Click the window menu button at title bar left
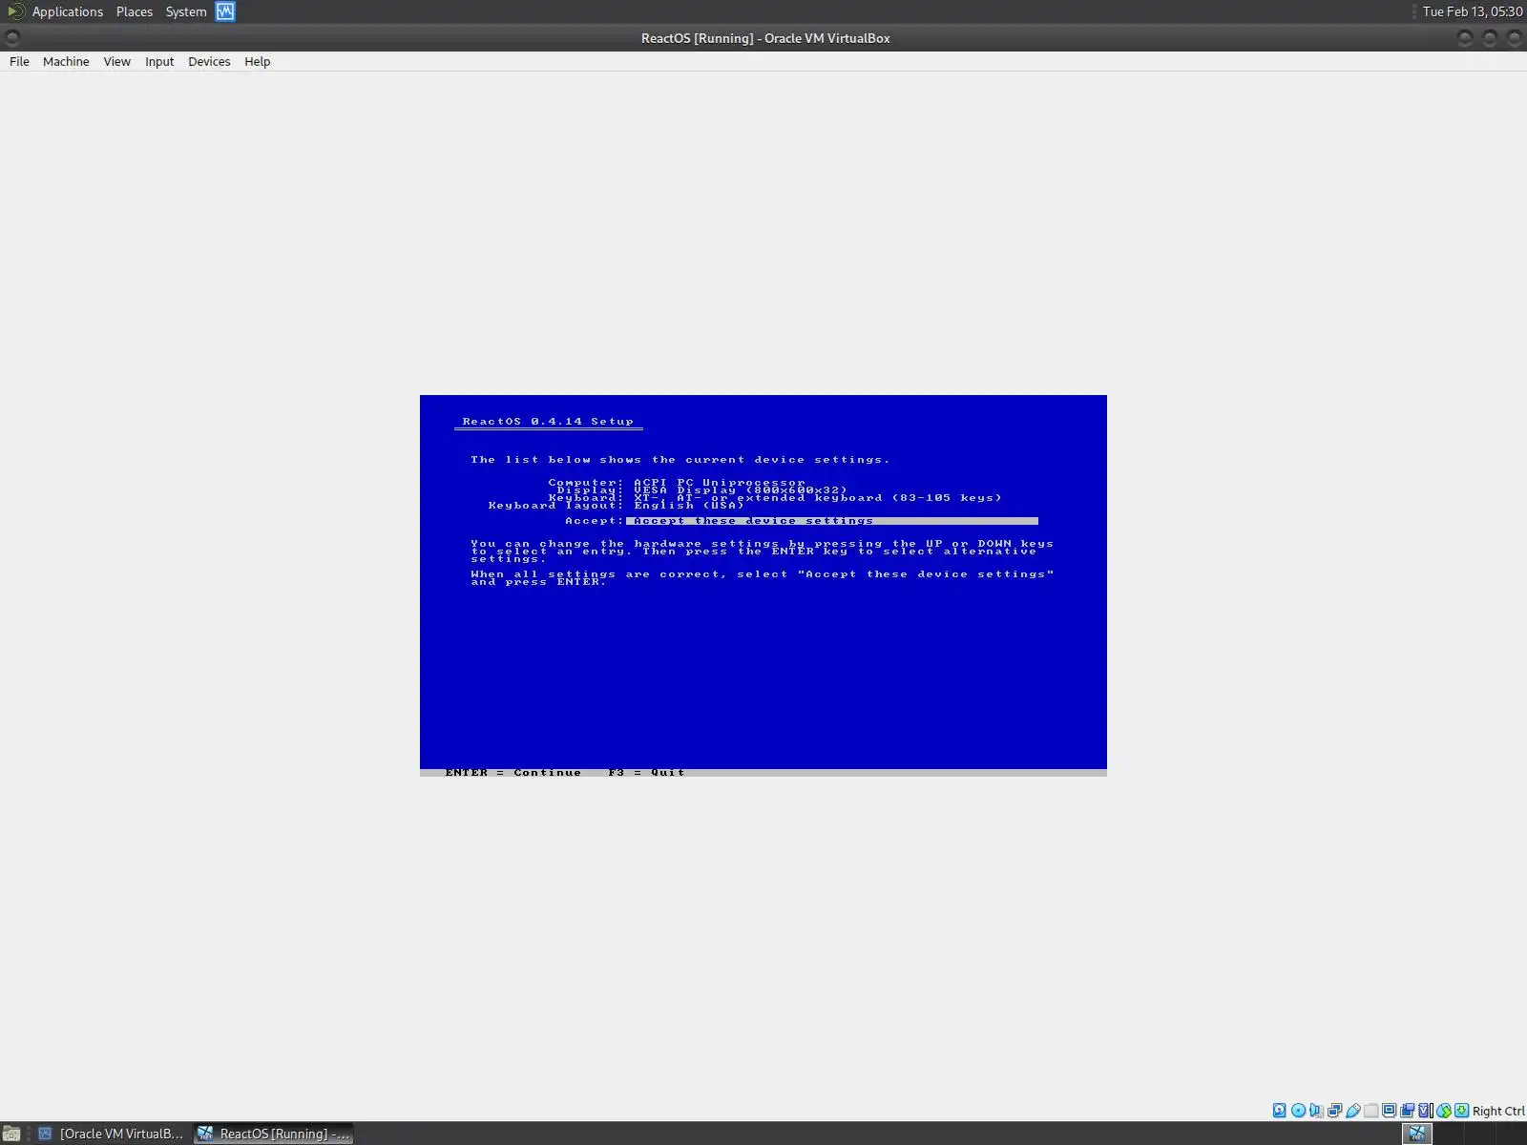Viewport: 1527px width, 1145px height. pyautogui.click(x=12, y=38)
